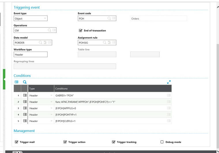Image resolution: width=219 pixels, height=153 pixels.
Task: Click the green left panel collapse handle
Action: tap(4, 79)
